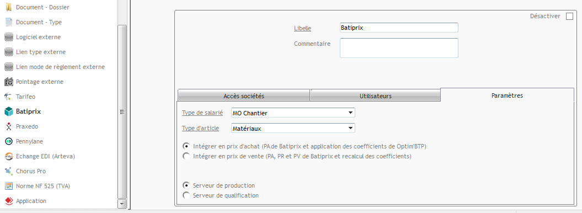Select Intégrer en prix de vente option
The width and height of the screenshot is (582, 213).
[x=186, y=156]
